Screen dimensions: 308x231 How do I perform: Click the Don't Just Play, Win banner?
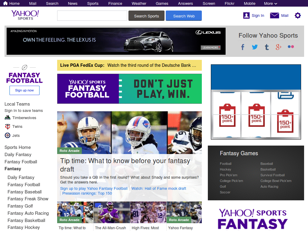[x=129, y=89]
